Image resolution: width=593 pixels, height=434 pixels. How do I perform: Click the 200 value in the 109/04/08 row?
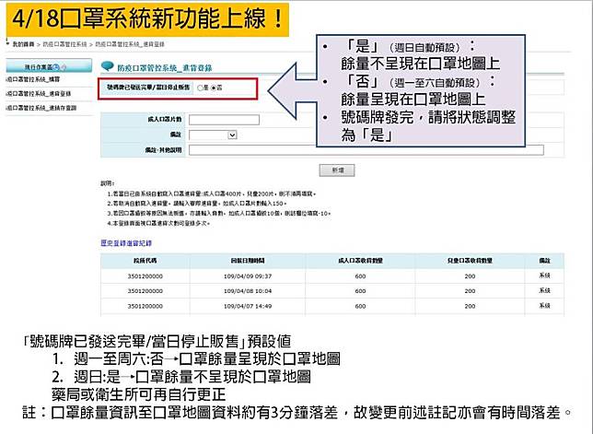click(x=470, y=291)
